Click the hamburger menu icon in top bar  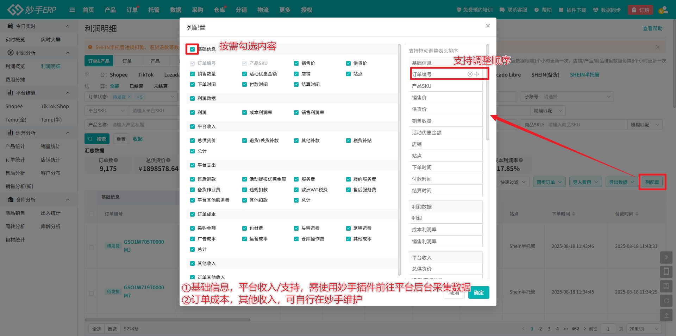[72, 10]
